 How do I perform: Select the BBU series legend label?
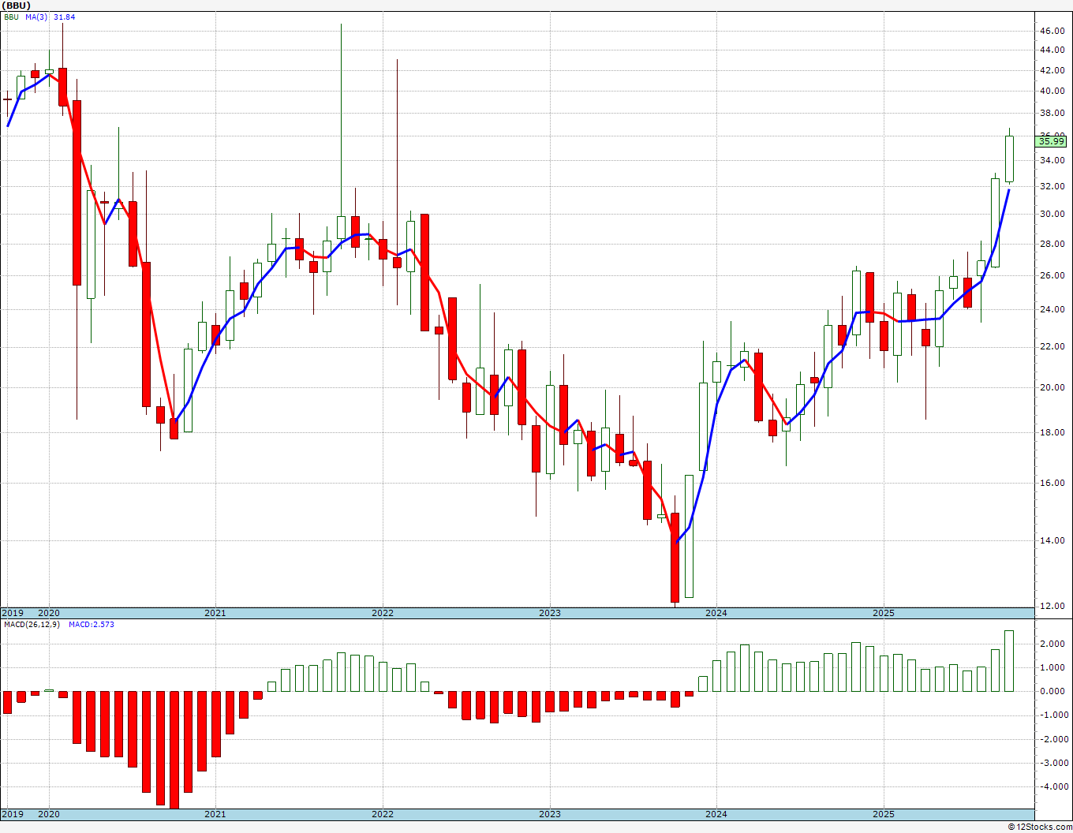[11, 17]
